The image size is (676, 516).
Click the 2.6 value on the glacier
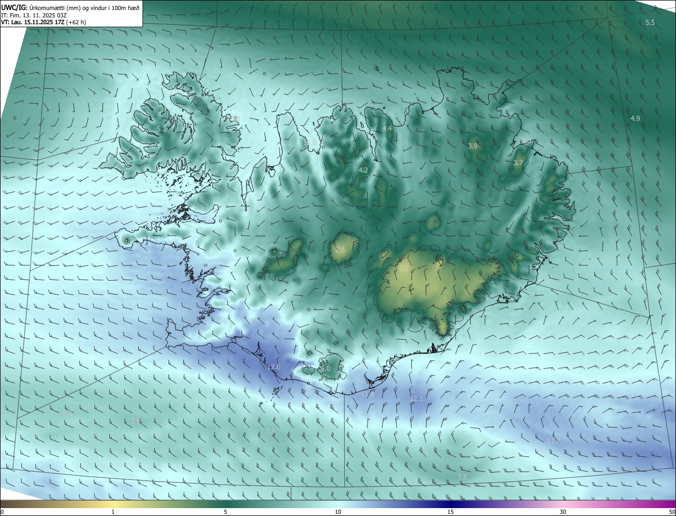340,250
